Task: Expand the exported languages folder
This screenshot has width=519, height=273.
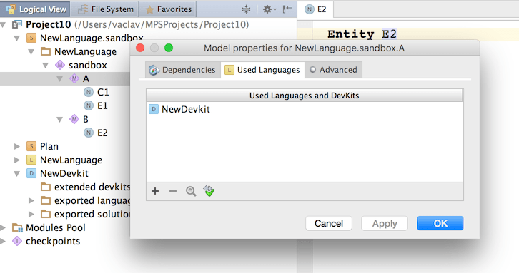Action: 31,200
